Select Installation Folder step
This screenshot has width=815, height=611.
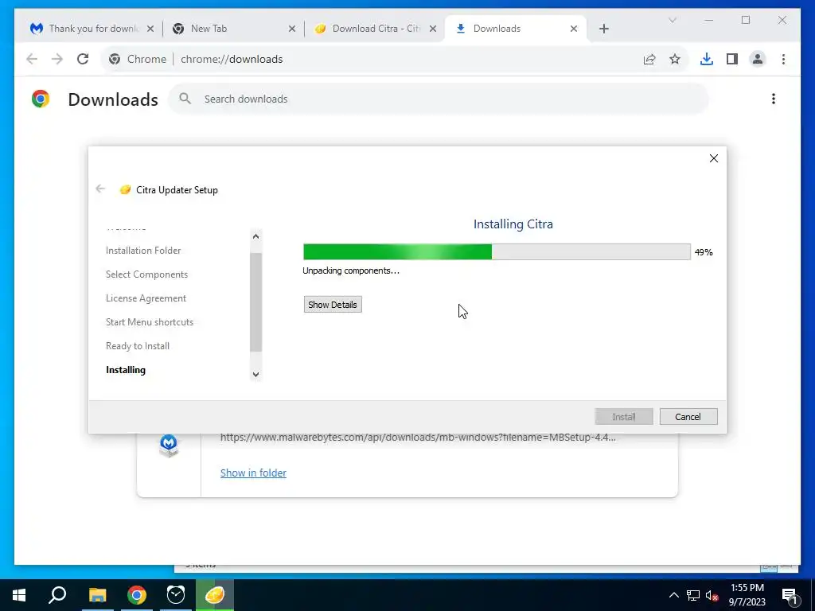143,251
